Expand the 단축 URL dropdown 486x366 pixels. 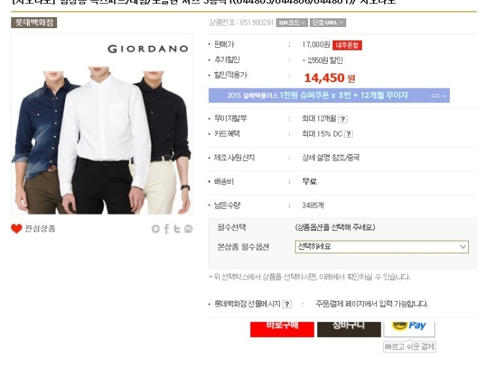tap(328, 22)
